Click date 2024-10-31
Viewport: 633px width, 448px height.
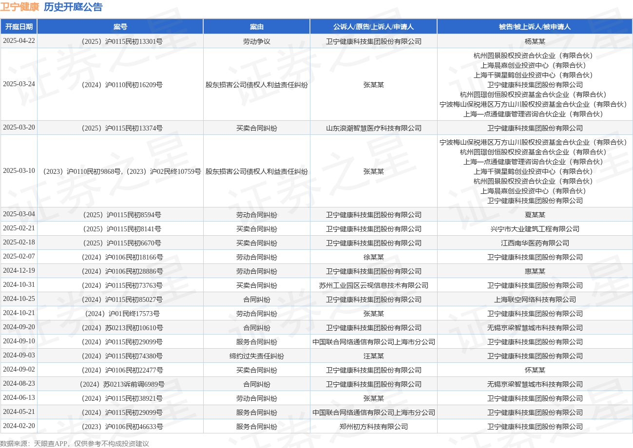19,284
